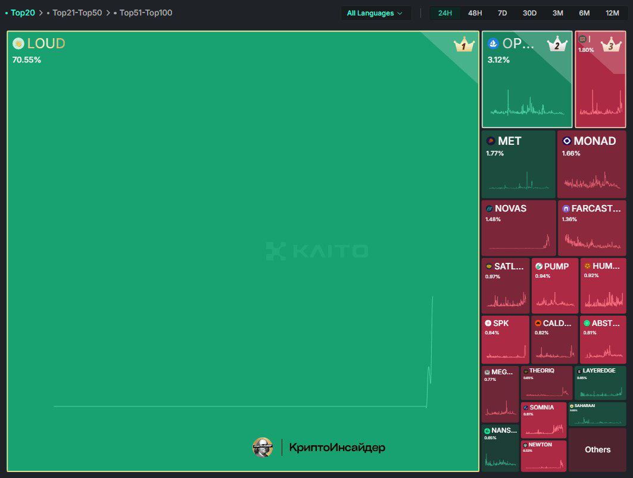Select the 12M time range tab

point(612,13)
